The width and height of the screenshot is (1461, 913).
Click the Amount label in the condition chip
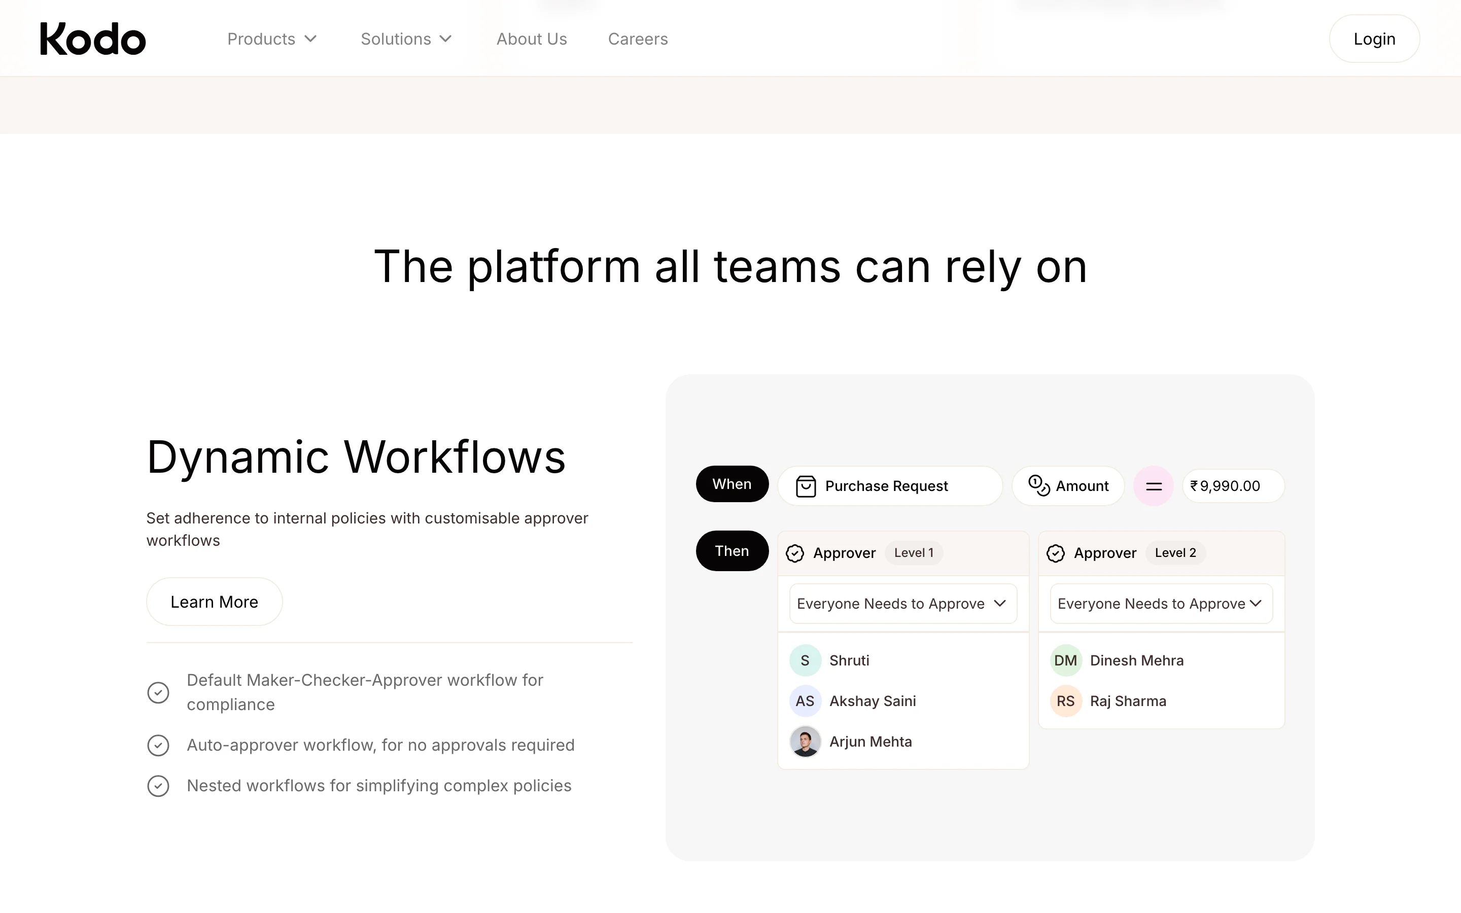[x=1082, y=486]
